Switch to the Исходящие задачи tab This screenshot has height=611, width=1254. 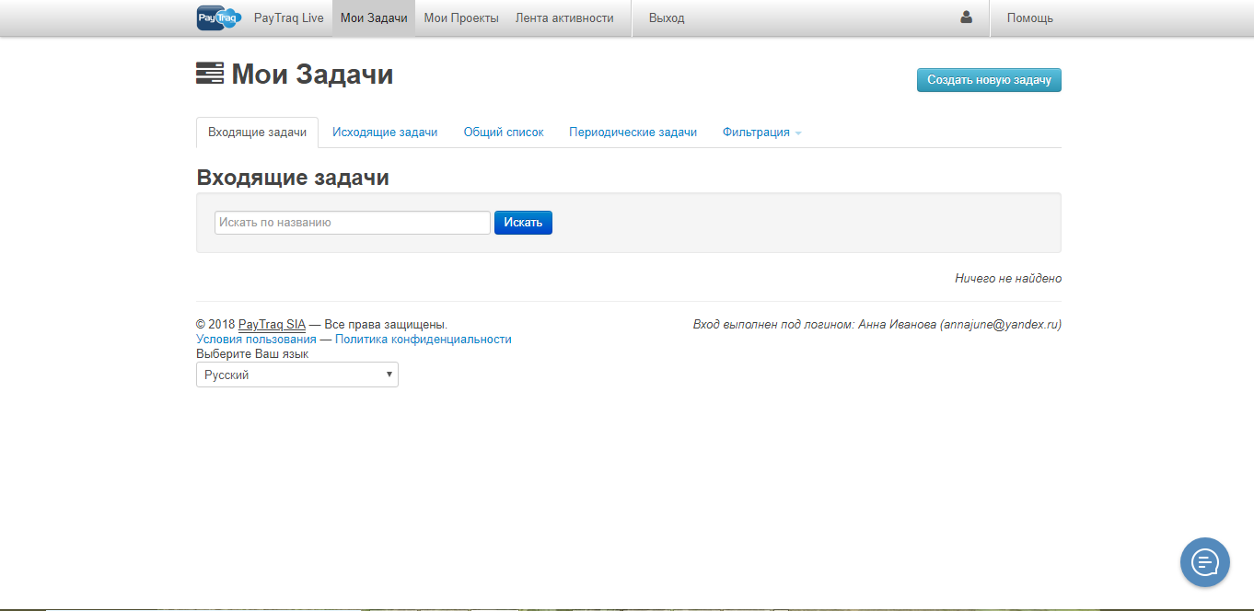tap(386, 132)
